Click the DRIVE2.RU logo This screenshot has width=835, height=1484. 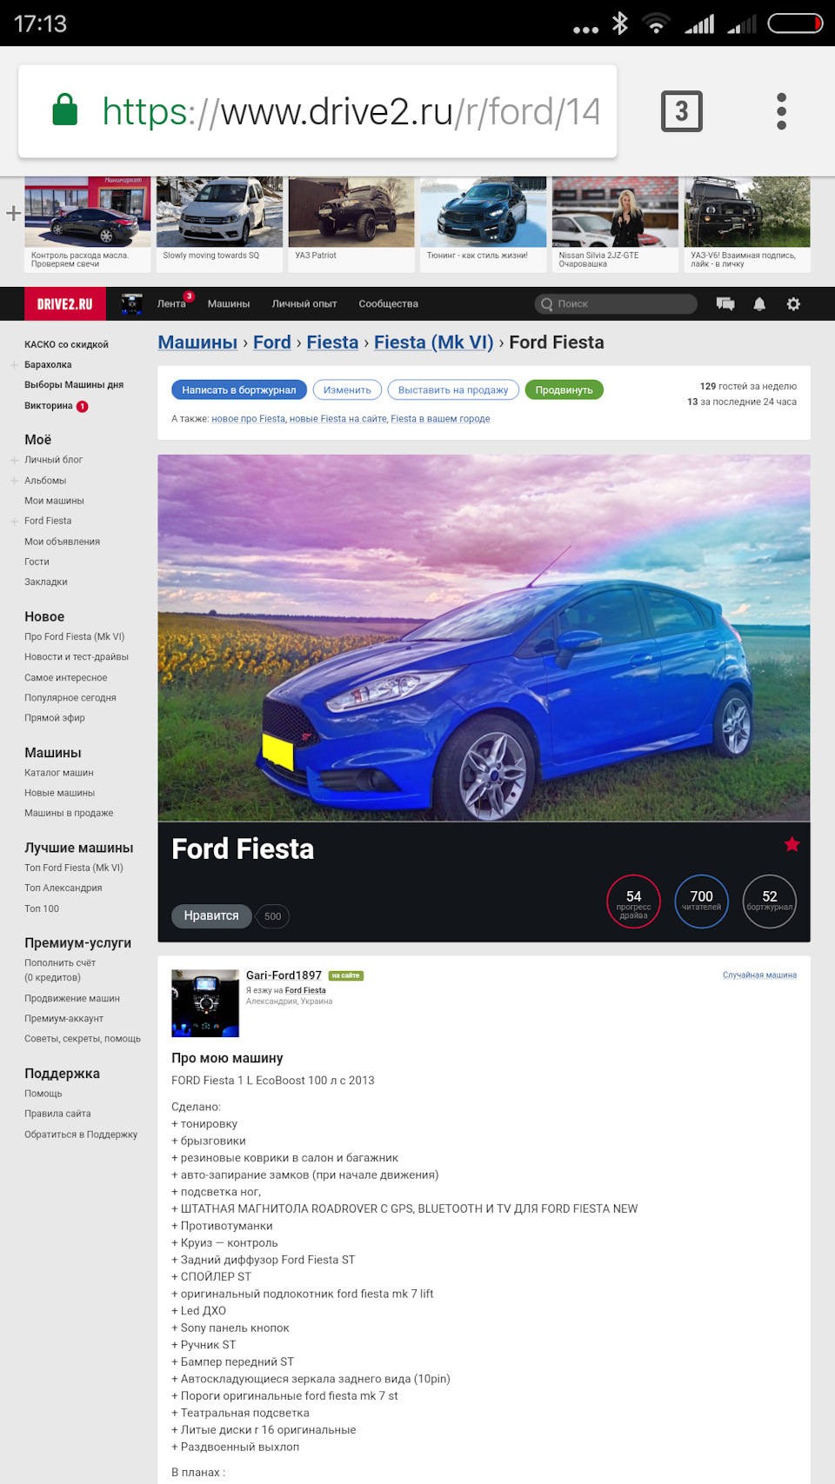(x=64, y=304)
